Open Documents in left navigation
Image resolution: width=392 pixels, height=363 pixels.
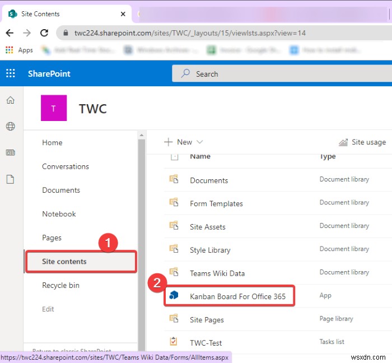tap(61, 190)
